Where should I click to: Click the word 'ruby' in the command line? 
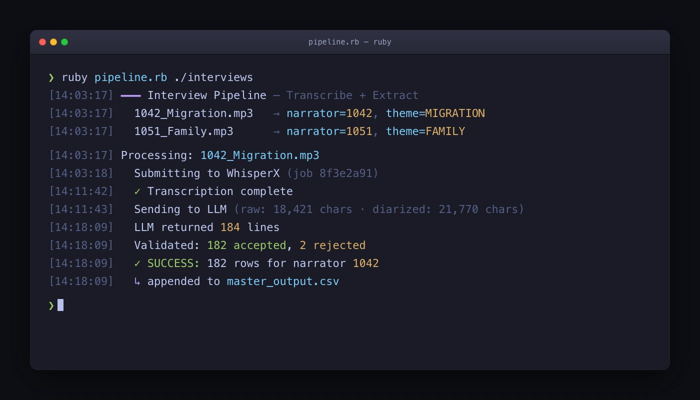pos(74,77)
